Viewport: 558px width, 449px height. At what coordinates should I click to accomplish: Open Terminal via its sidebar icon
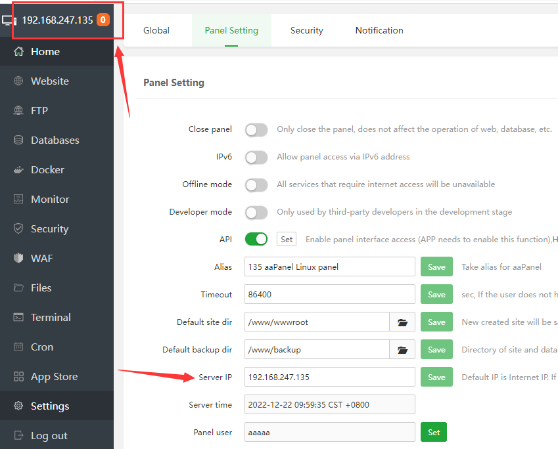click(x=18, y=318)
